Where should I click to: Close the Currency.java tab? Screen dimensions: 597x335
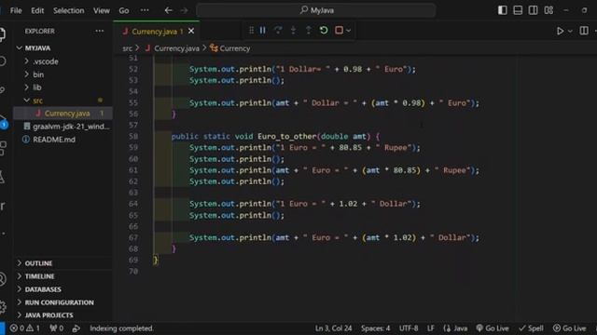tap(191, 31)
